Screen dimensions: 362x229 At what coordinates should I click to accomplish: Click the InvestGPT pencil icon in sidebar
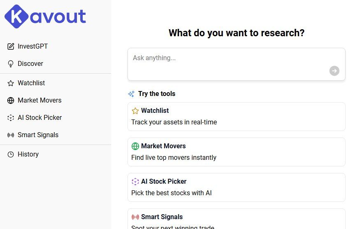pyautogui.click(x=11, y=47)
